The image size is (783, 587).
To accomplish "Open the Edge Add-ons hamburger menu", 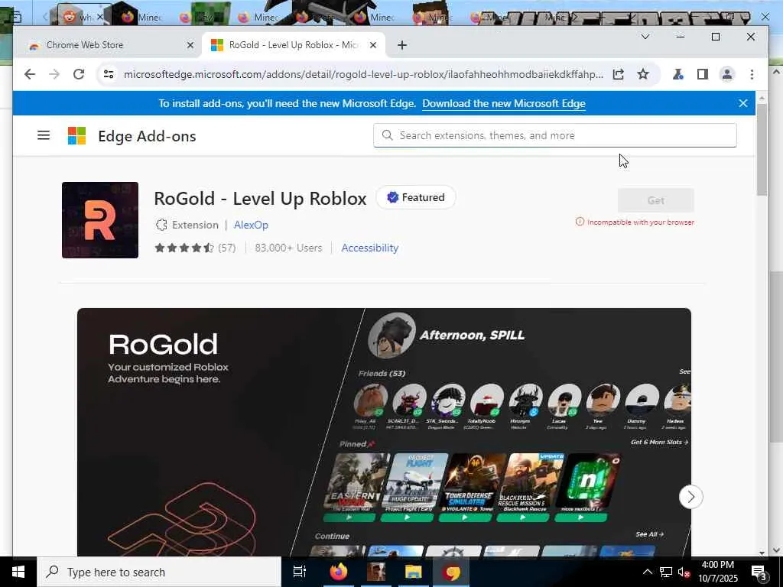I will tap(44, 135).
